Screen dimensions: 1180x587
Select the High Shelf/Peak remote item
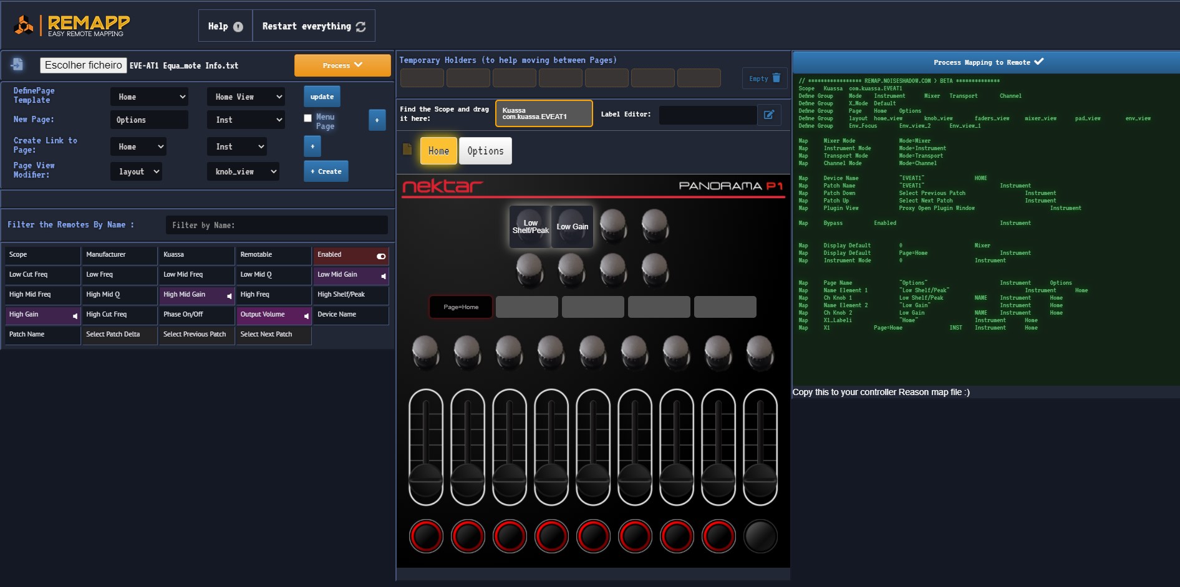[x=351, y=295]
